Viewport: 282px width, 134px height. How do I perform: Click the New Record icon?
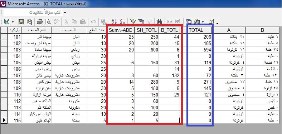pos(170,22)
